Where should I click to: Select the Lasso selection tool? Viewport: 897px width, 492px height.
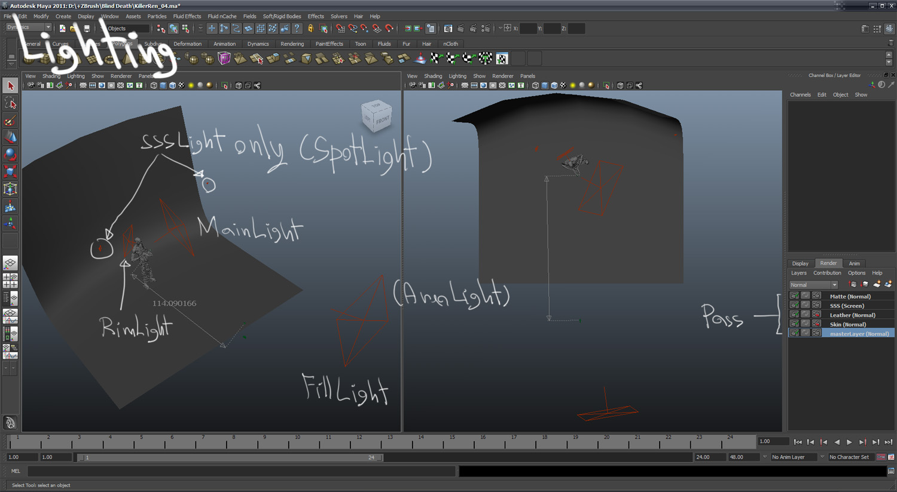(10, 103)
